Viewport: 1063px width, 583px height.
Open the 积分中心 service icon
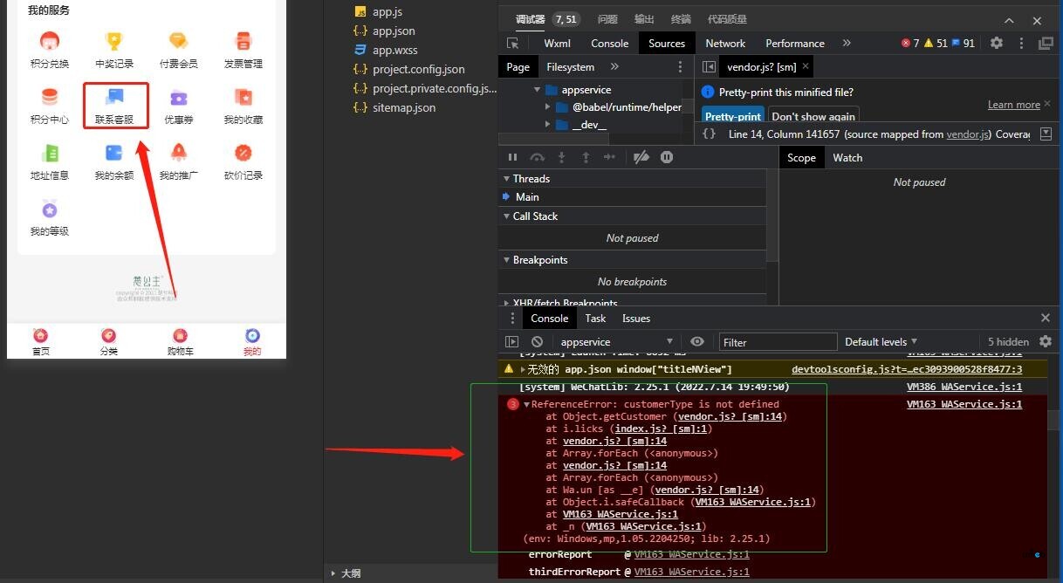coord(50,106)
